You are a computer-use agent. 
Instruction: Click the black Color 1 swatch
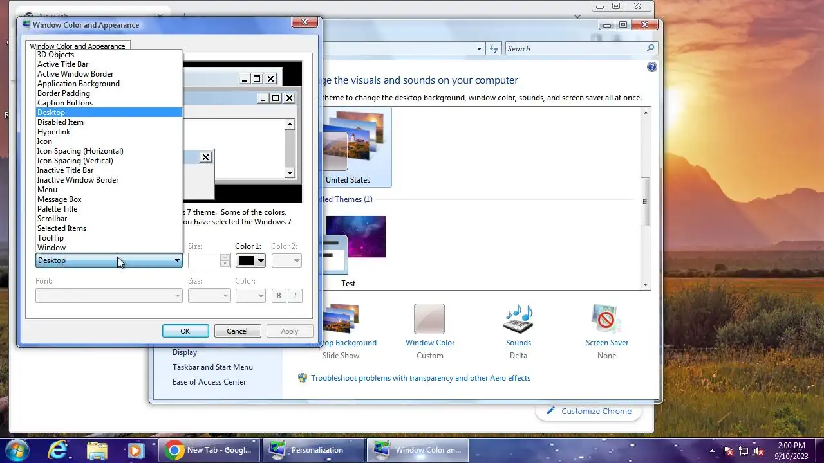[247, 260]
